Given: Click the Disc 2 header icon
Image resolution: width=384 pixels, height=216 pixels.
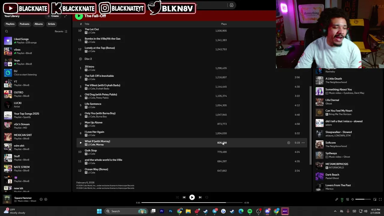Looking at the screenshot, I should pyautogui.click(x=80, y=59).
